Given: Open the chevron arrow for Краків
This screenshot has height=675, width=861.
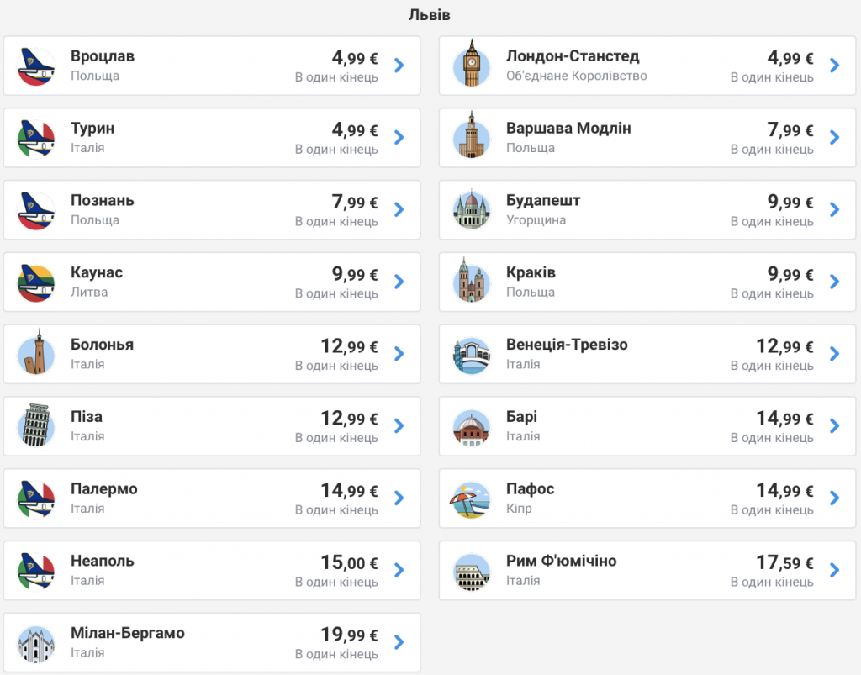Looking at the screenshot, I should (x=835, y=282).
